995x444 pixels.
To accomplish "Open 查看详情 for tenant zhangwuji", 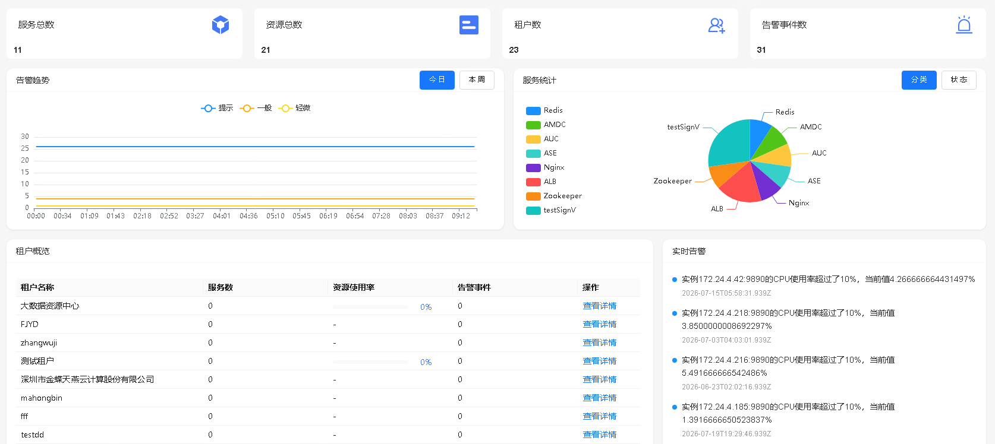I will tap(599, 342).
